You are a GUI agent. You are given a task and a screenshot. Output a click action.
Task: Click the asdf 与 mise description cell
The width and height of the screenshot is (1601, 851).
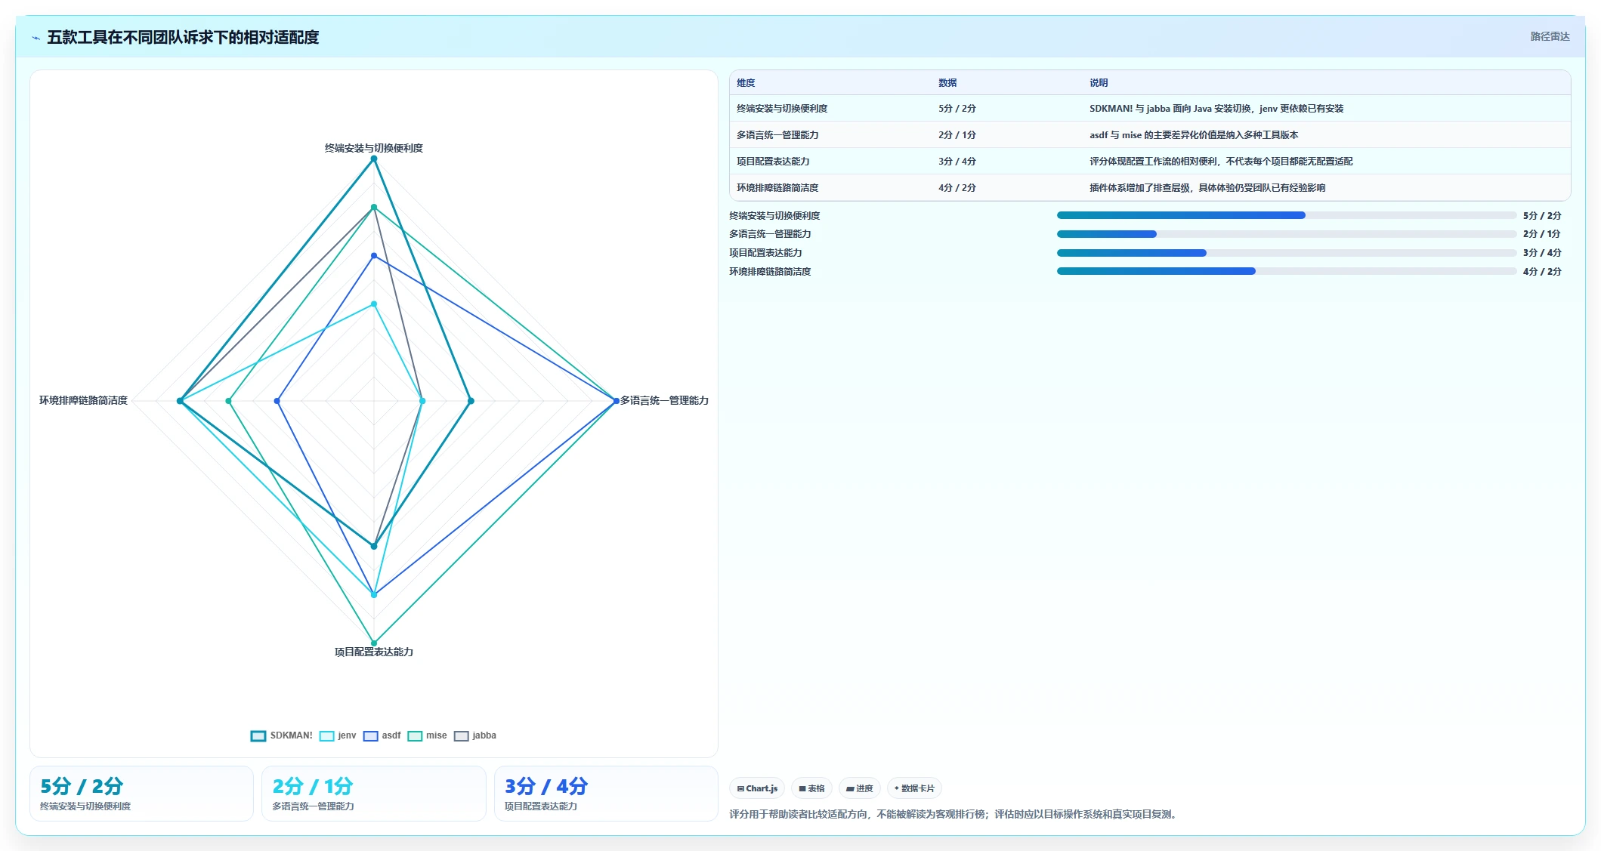1194,135
